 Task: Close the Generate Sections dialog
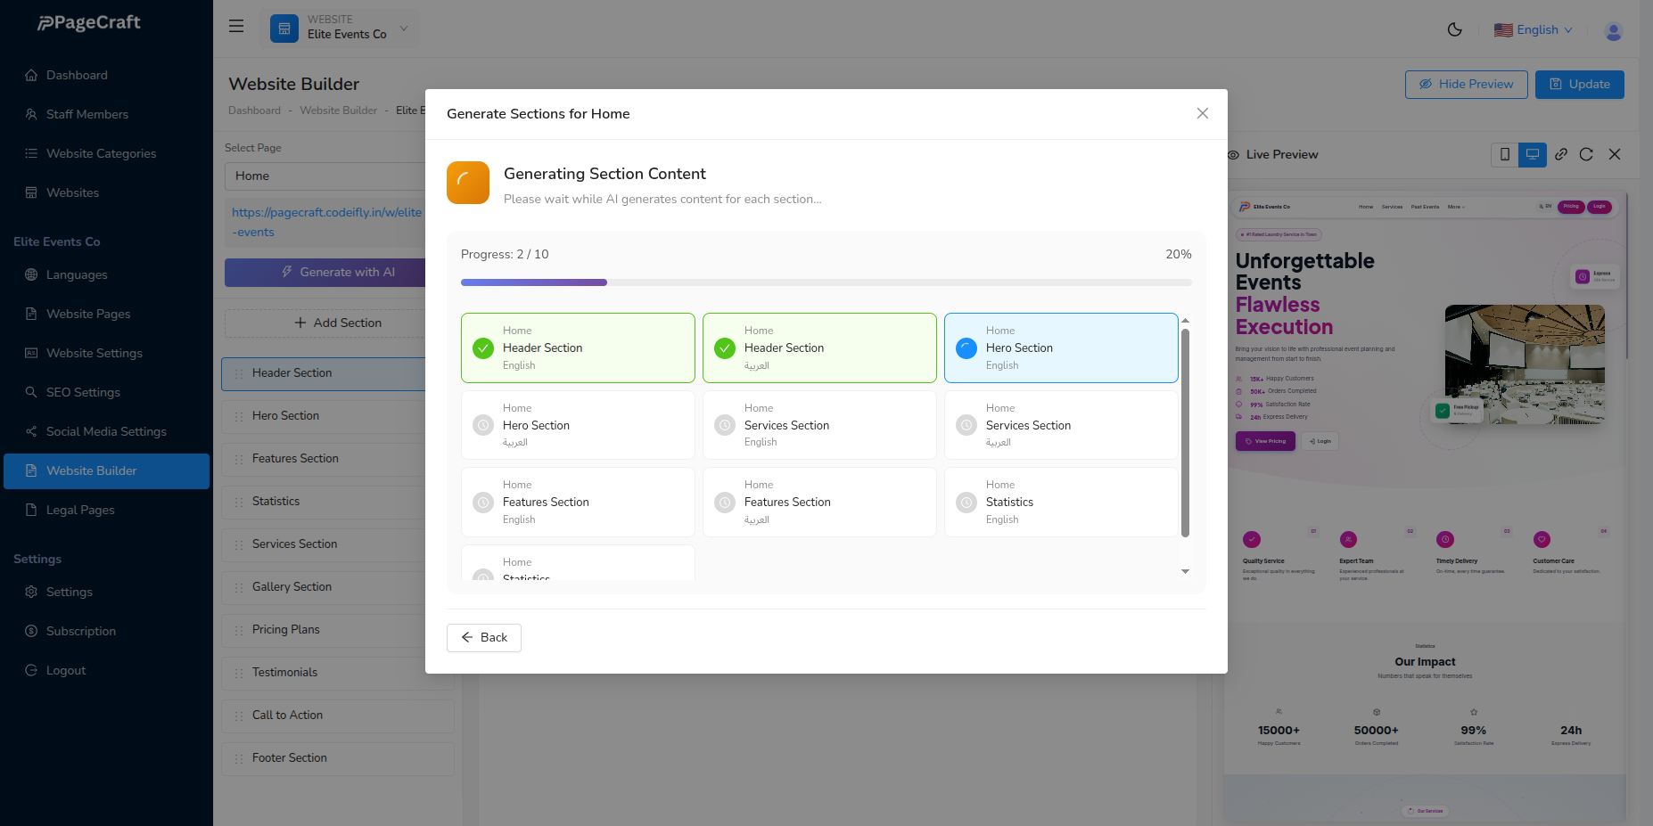pyautogui.click(x=1202, y=113)
